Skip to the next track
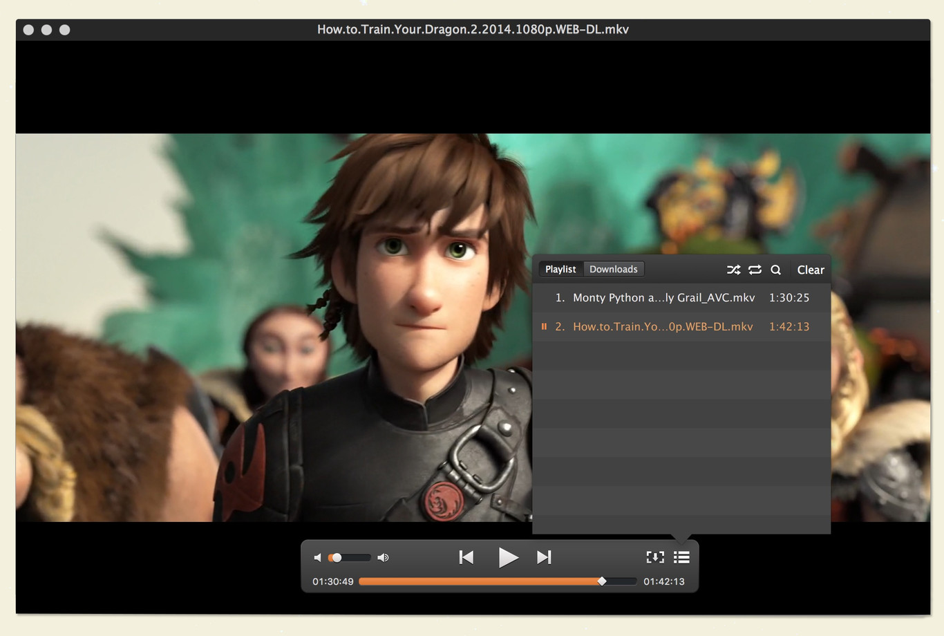Viewport: 944px width, 636px height. [545, 557]
